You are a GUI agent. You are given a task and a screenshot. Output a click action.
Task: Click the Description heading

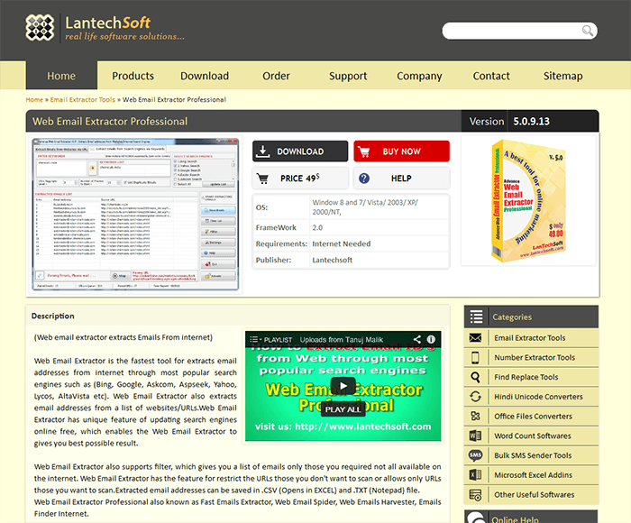point(52,317)
